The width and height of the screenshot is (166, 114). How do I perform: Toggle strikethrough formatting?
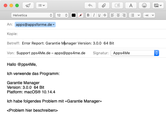point(105,15)
